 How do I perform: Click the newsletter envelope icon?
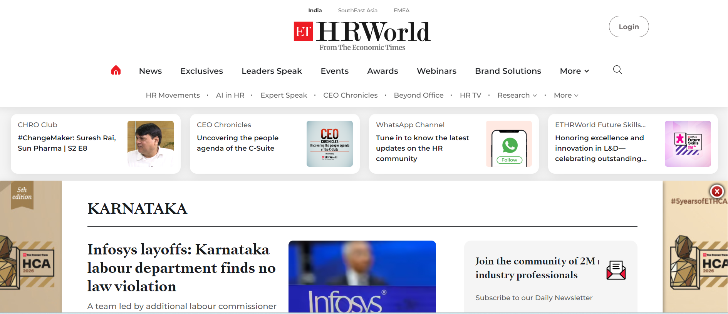[616, 270]
